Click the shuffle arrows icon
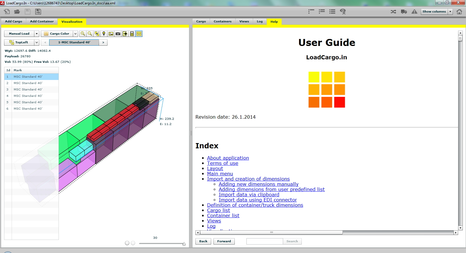 393,12
